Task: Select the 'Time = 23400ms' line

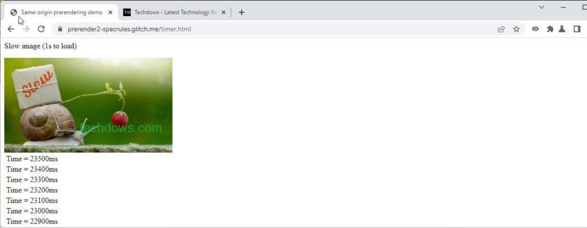Action: [x=32, y=169]
